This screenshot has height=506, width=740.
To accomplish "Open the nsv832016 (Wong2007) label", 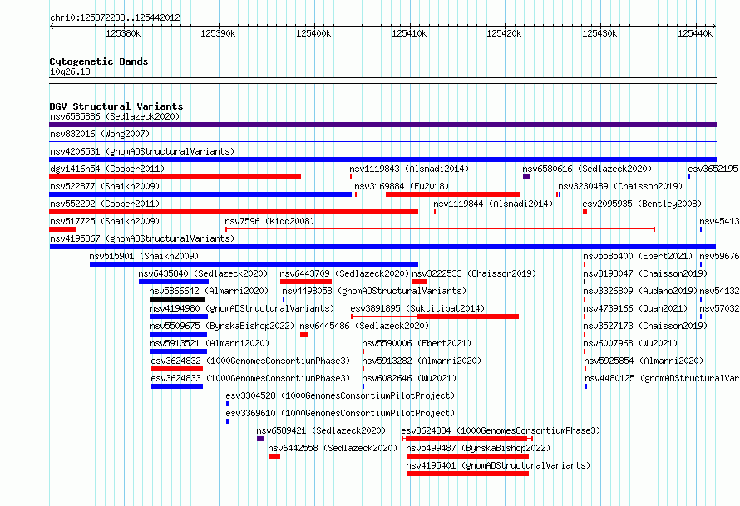I will [100, 134].
